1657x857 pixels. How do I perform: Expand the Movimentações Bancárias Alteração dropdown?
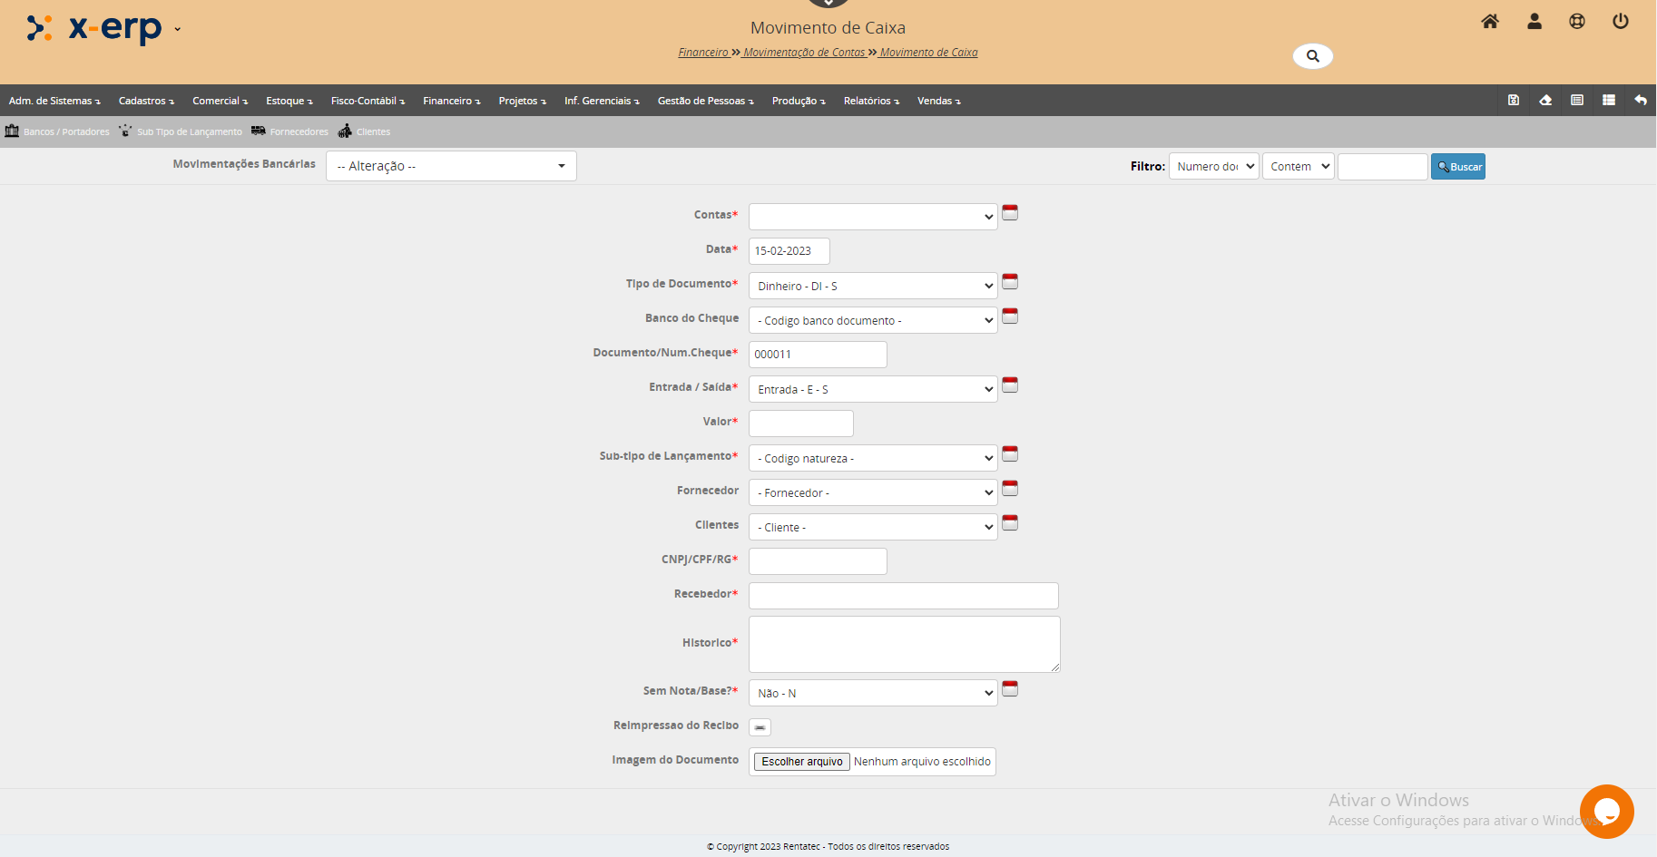[x=451, y=166]
